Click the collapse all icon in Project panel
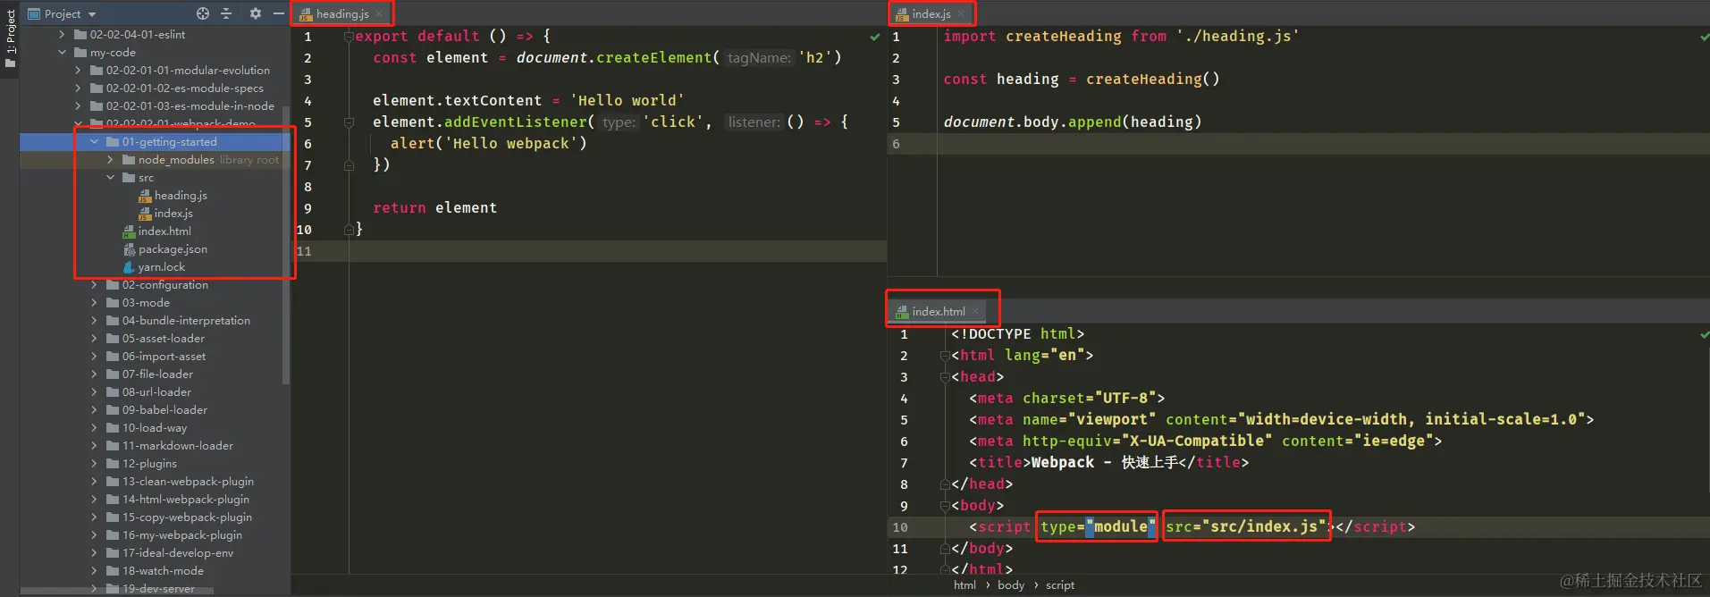Image resolution: width=1710 pixels, height=597 pixels. point(226,13)
